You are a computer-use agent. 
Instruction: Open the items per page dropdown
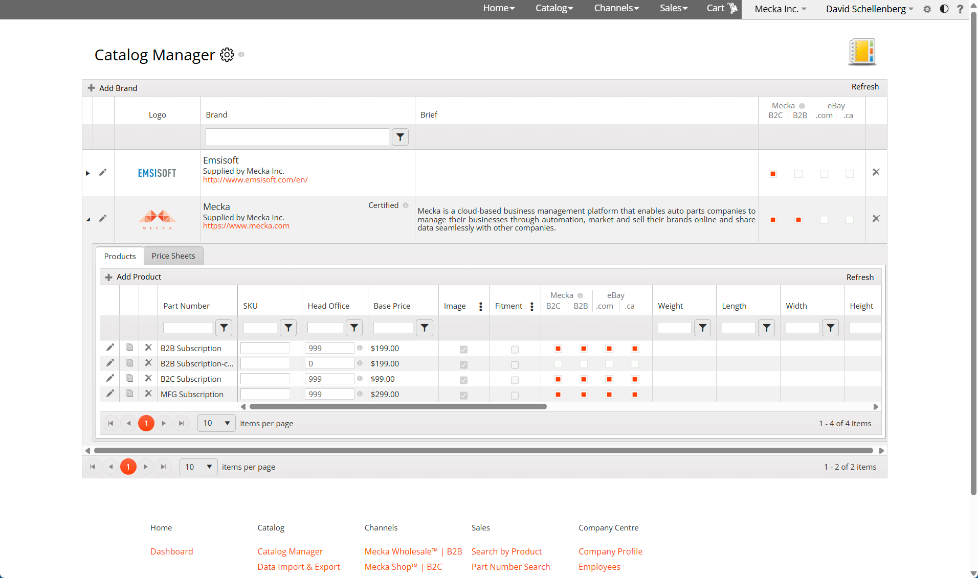(216, 423)
